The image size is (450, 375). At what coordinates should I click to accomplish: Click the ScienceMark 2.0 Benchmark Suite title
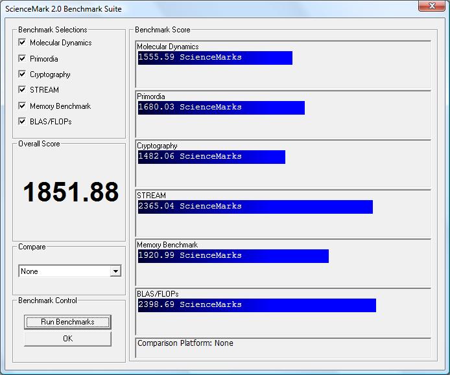pyautogui.click(x=63, y=9)
